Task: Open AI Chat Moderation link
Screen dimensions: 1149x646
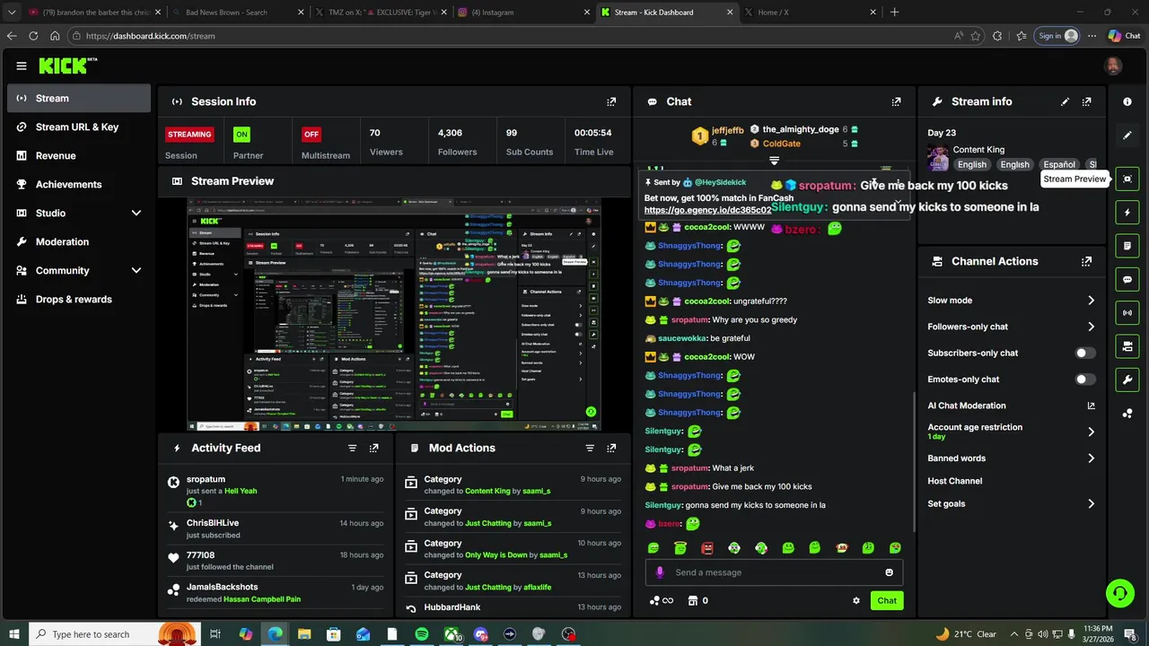Action: coord(1012,406)
